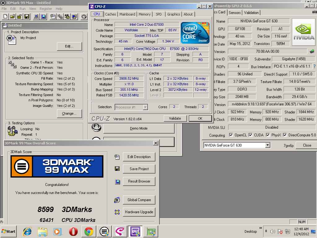Click the display settings monitor toolbar icon
Image resolution: width=317 pixels, height=238 pixels.
74,16
